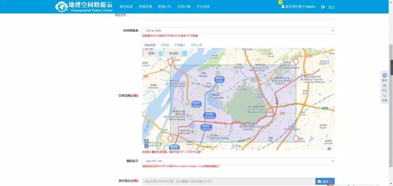Select the rectangle drawing tool

pyautogui.click(x=161, y=53)
